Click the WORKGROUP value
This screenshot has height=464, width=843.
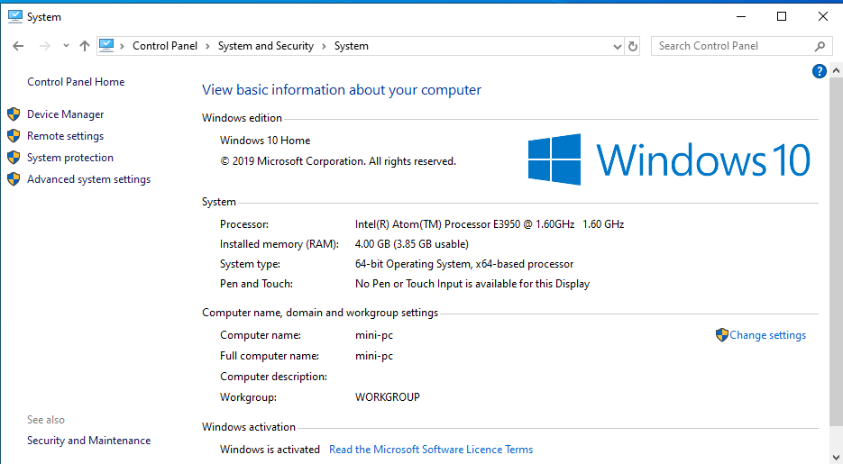click(388, 397)
